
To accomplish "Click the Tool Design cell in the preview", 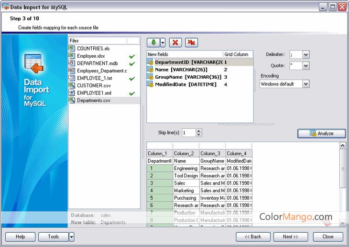I will click(x=186, y=175).
